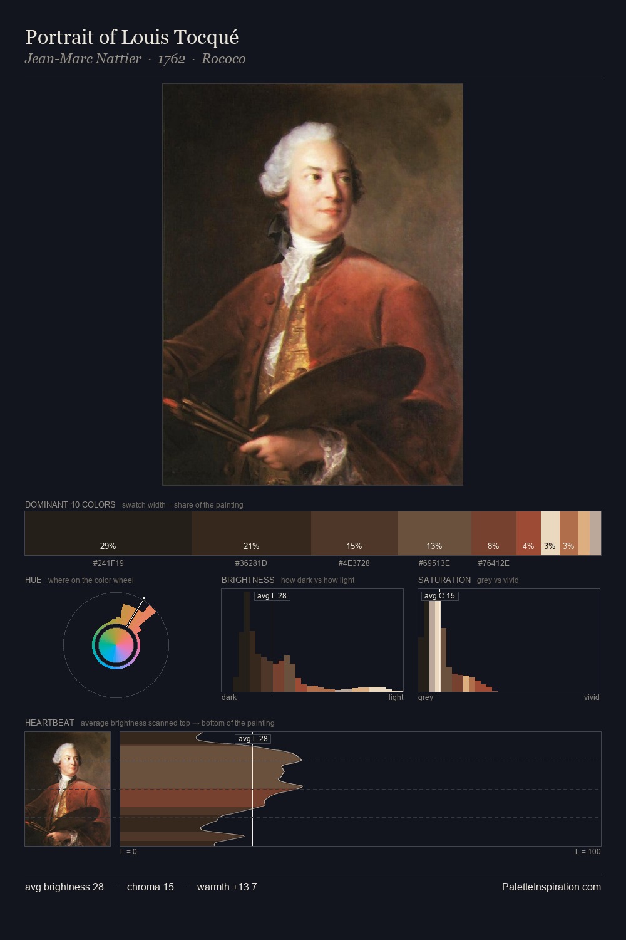Click the style label 'Rococo'
626x940 pixels.
(x=223, y=59)
